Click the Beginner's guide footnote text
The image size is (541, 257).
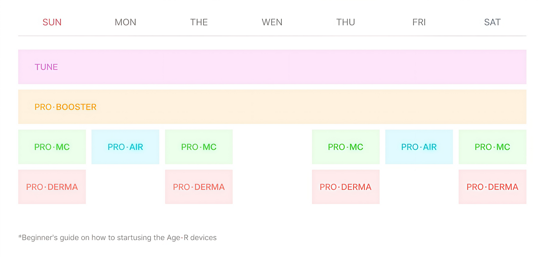pos(118,238)
